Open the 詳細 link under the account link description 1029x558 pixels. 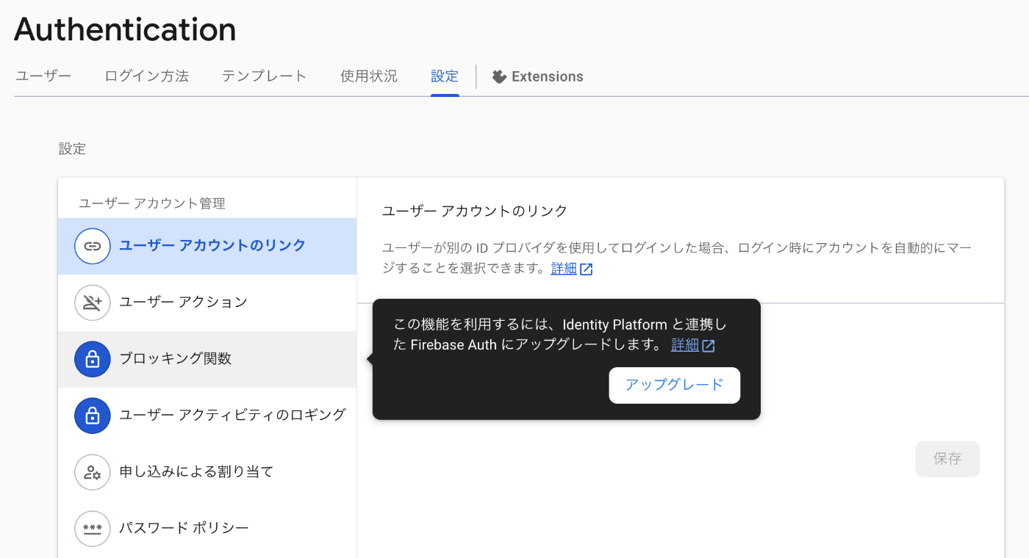click(564, 269)
